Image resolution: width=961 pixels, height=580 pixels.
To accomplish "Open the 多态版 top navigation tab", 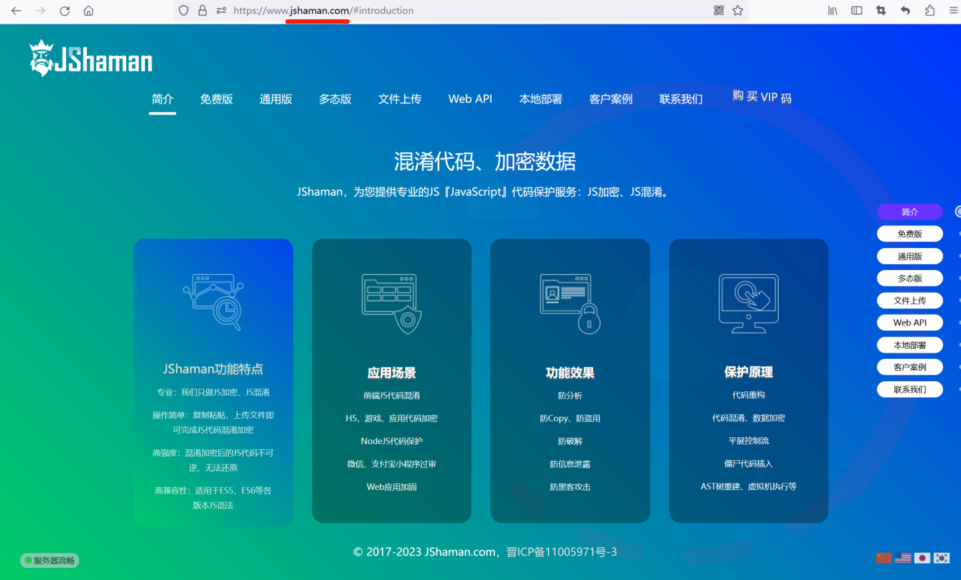I will pyautogui.click(x=335, y=99).
